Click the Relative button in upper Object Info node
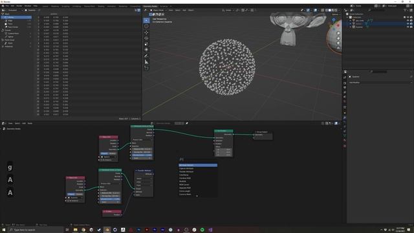Viewport: 414px width, 233px height. tap(113, 153)
